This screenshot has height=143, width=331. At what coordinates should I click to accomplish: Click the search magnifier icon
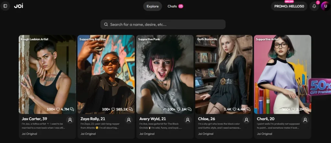106,24
